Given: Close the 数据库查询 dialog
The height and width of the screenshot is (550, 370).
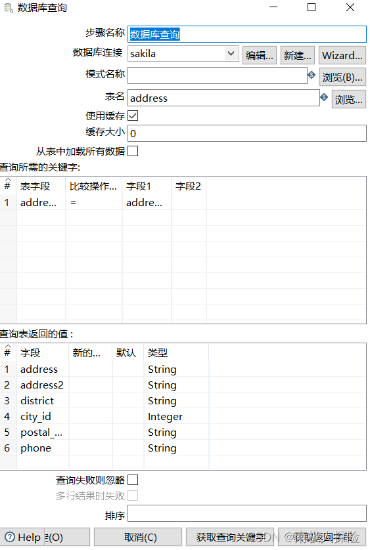Looking at the screenshot, I should click(x=350, y=7).
